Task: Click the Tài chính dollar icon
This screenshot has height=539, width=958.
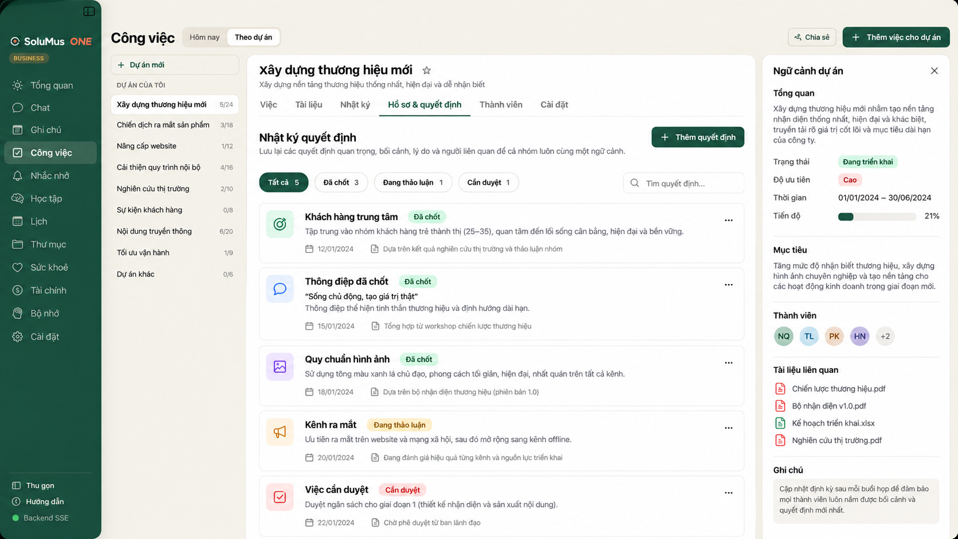Action: pos(18,290)
